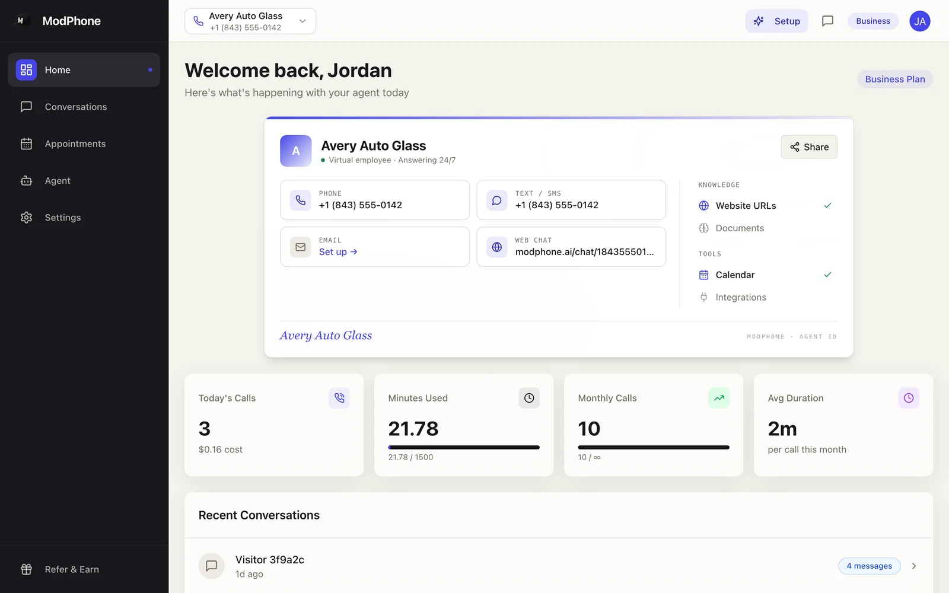Click the Set up email link
The height and width of the screenshot is (593, 949).
[x=338, y=252]
